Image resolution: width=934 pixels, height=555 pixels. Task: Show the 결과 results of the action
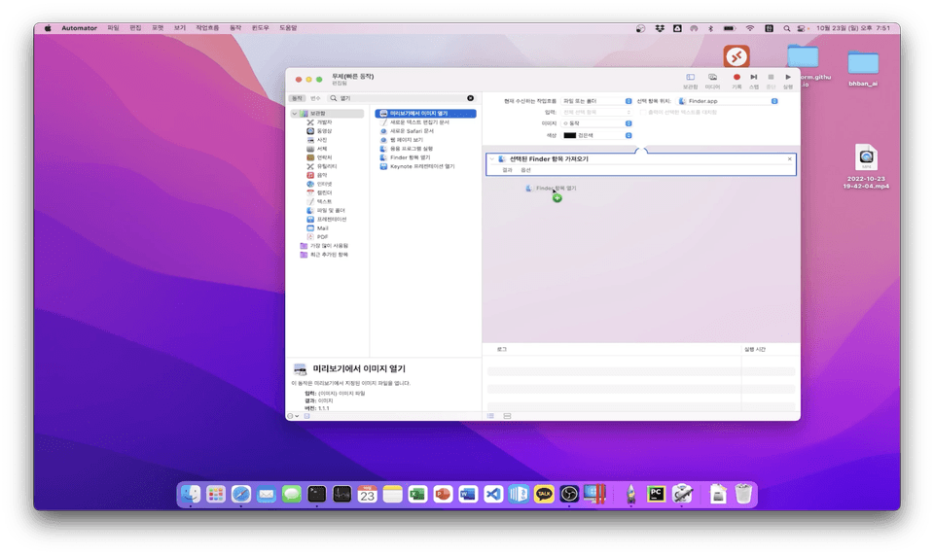[x=507, y=170]
